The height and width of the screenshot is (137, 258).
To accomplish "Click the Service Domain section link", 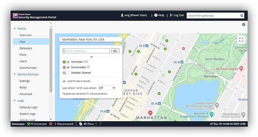I will pos(28,74).
